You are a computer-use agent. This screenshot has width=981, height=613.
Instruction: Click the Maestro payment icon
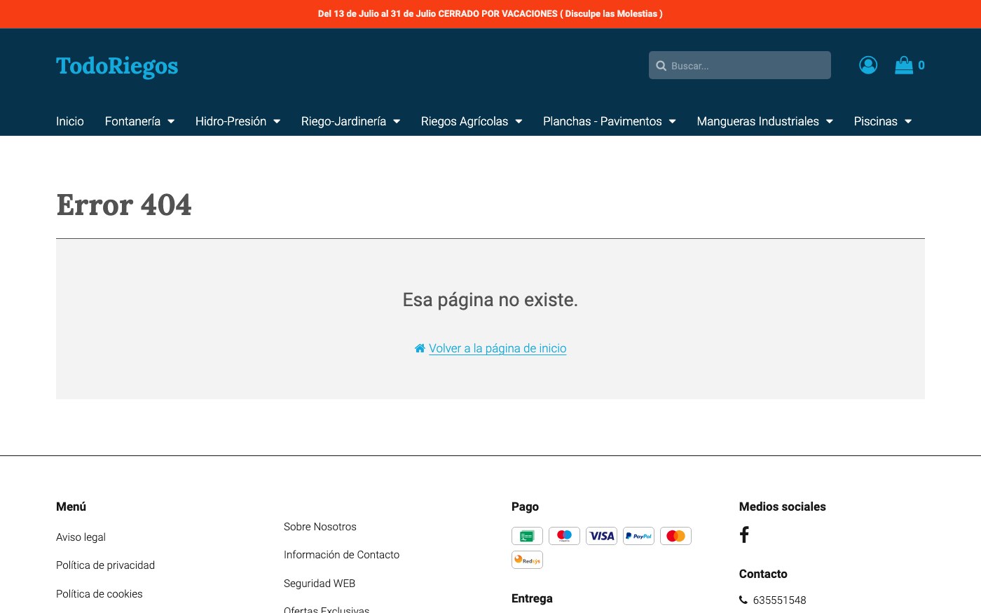564,536
